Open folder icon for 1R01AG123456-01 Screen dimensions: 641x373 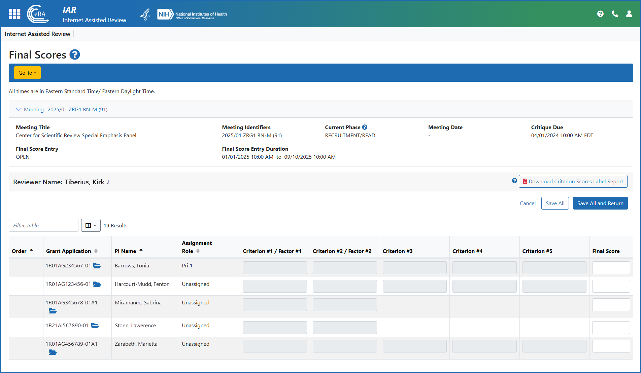click(97, 284)
